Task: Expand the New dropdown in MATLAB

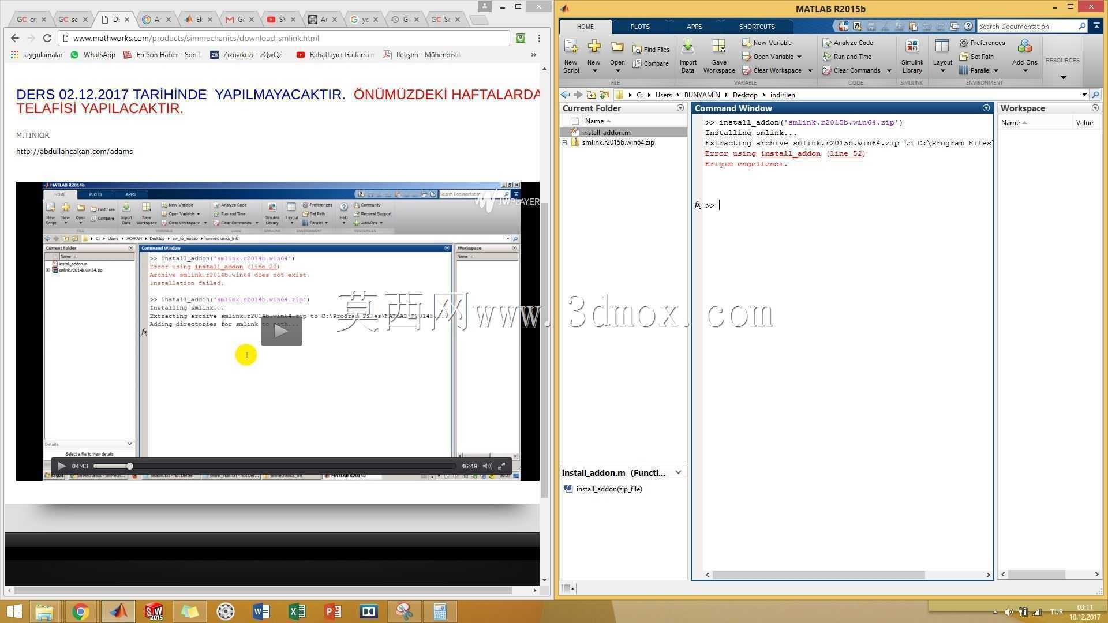Action: (x=594, y=71)
